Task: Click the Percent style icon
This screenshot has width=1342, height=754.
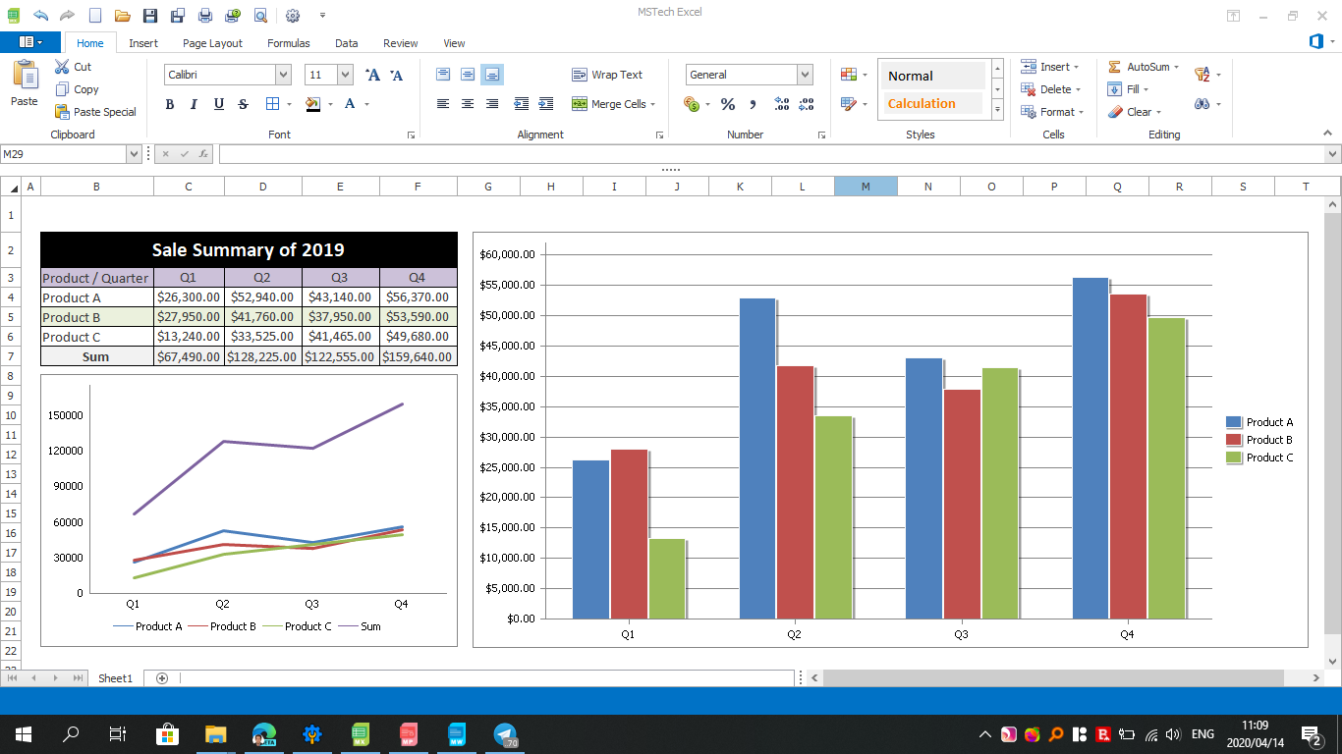Action: point(728,104)
